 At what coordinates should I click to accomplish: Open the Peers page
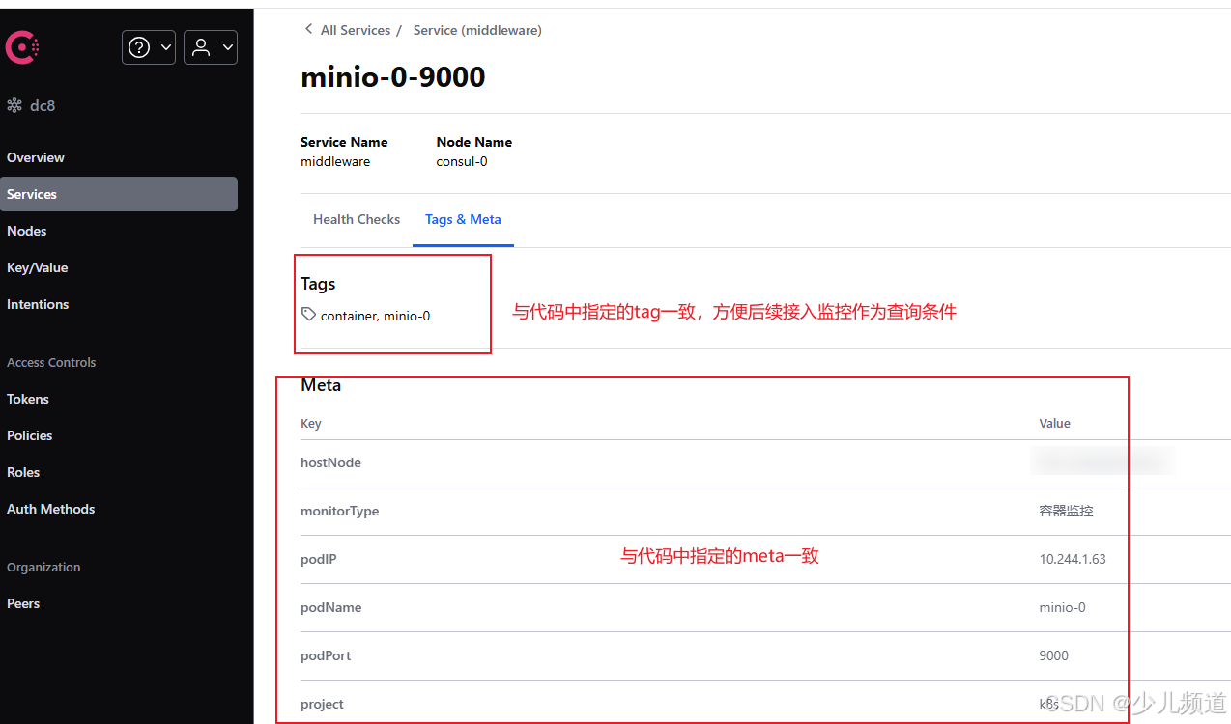pyautogui.click(x=23, y=603)
